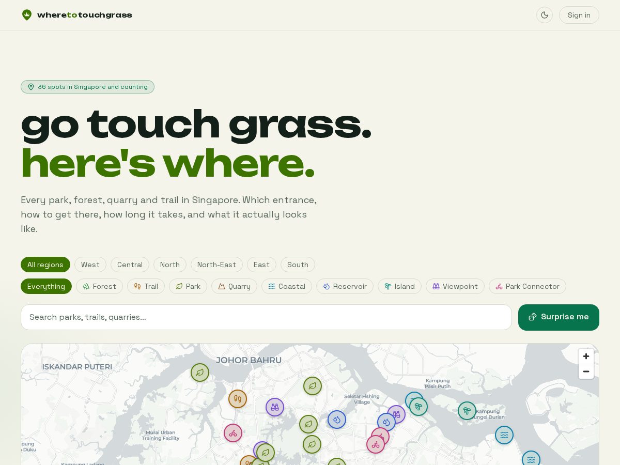Toggle the Viewpoint category filter
This screenshot has width=620, height=465.
point(455,286)
